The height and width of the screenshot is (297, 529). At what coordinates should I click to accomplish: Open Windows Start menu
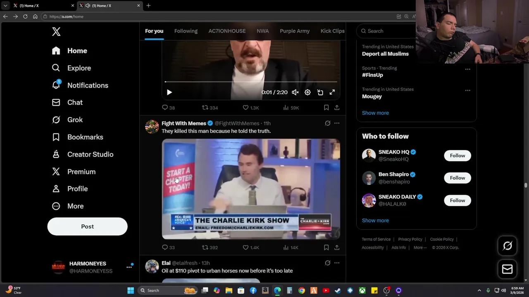pos(131,290)
